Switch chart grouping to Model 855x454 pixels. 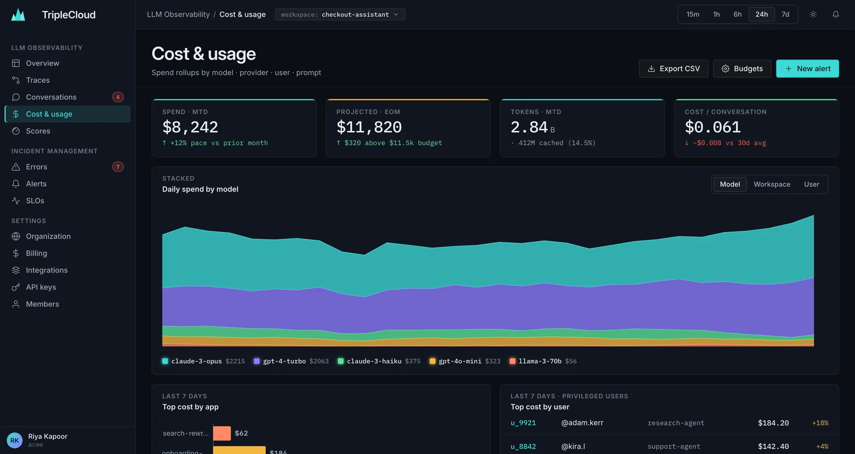point(730,184)
